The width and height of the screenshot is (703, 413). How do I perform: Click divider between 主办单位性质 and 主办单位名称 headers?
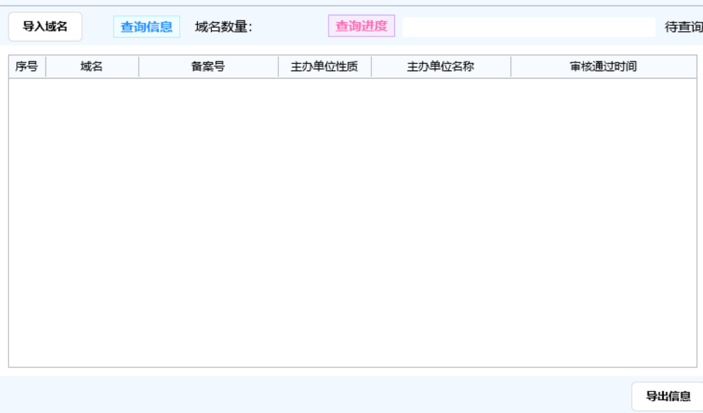click(371, 67)
